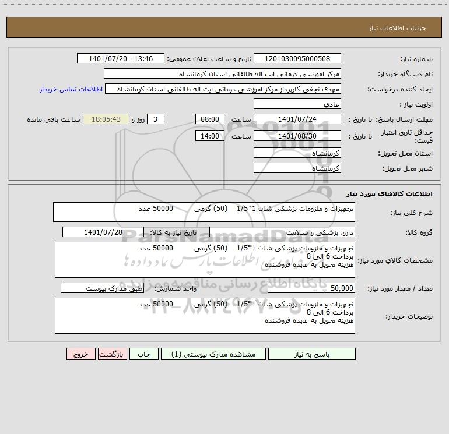The width and height of the screenshot is (449, 434).
Task: Click the goods specifications text area
Action: click(x=205, y=260)
